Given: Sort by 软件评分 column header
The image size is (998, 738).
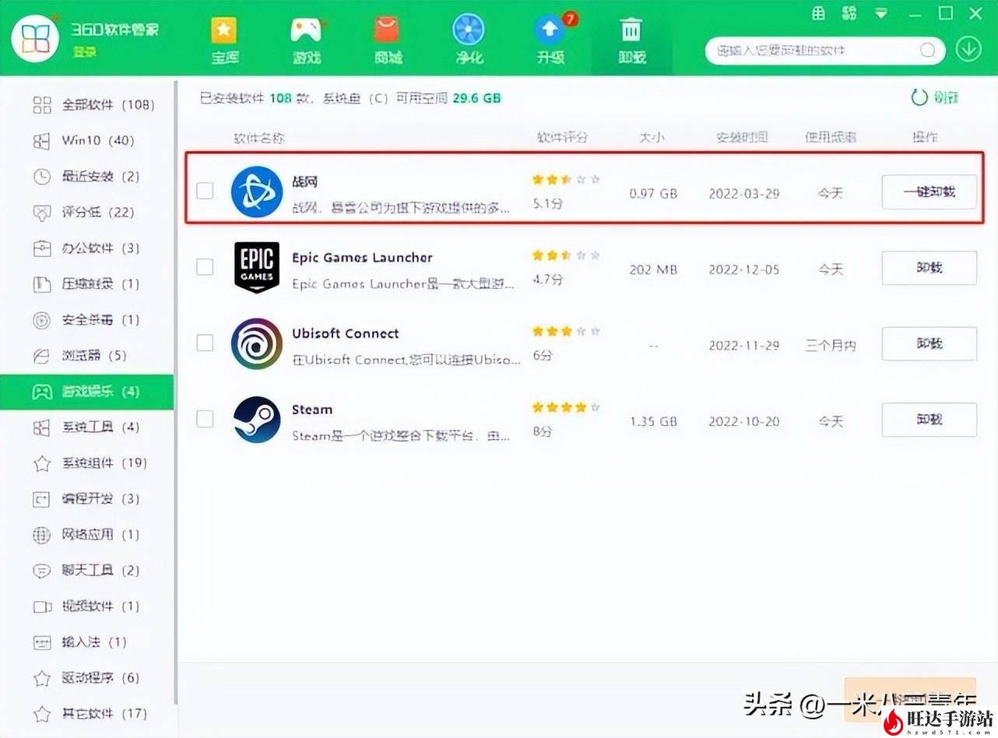Looking at the screenshot, I should pos(562,138).
